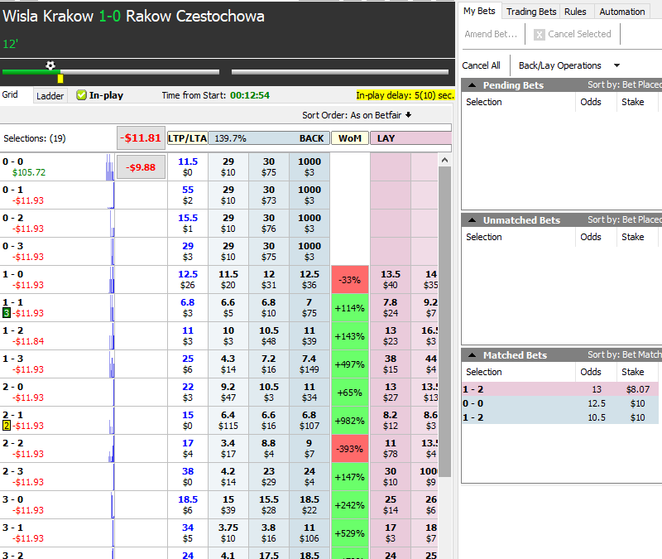
Task: Open the Trading Bets tab
Action: [x=531, y=12]
